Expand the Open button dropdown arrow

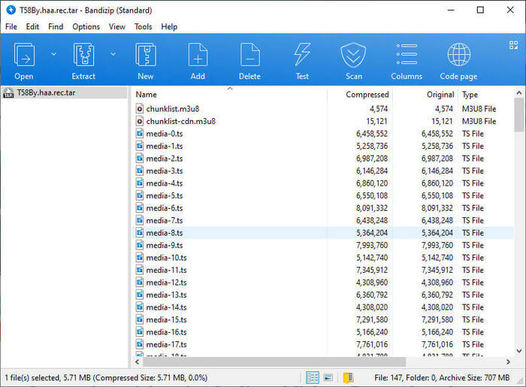(x=53, y=54)
